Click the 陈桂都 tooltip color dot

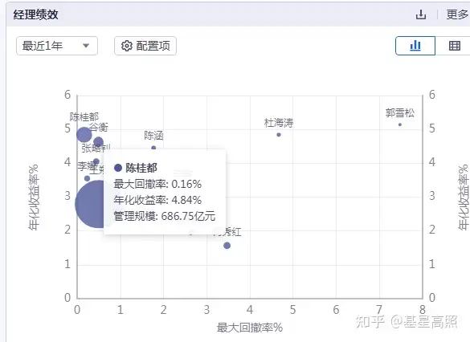click(118, 168)
